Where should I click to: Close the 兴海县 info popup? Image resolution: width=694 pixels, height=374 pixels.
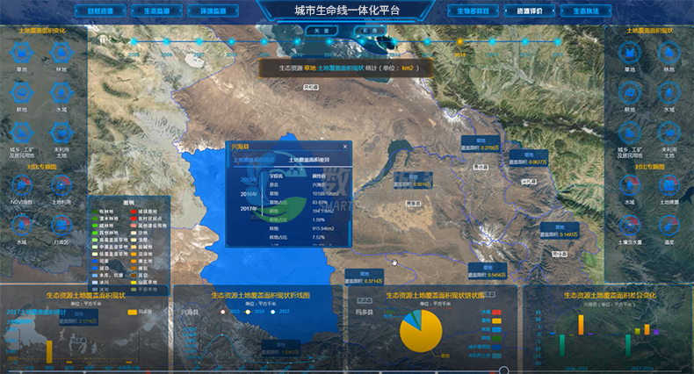(x=344, y=147)
